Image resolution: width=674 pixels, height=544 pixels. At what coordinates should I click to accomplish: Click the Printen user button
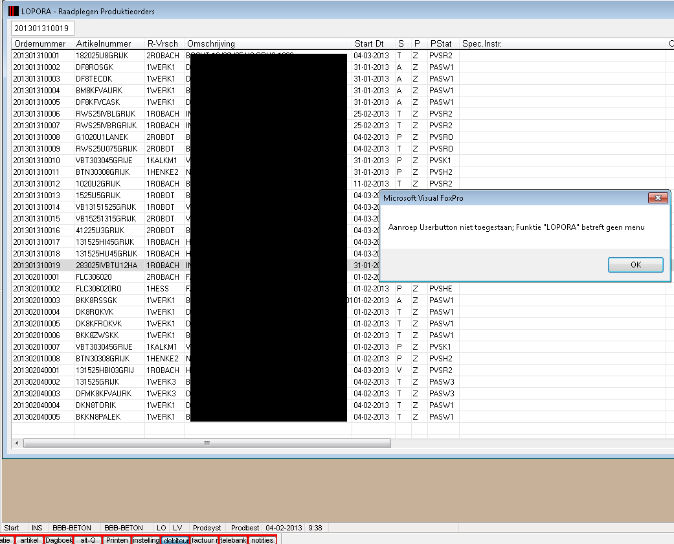click(x=117, y=540)
